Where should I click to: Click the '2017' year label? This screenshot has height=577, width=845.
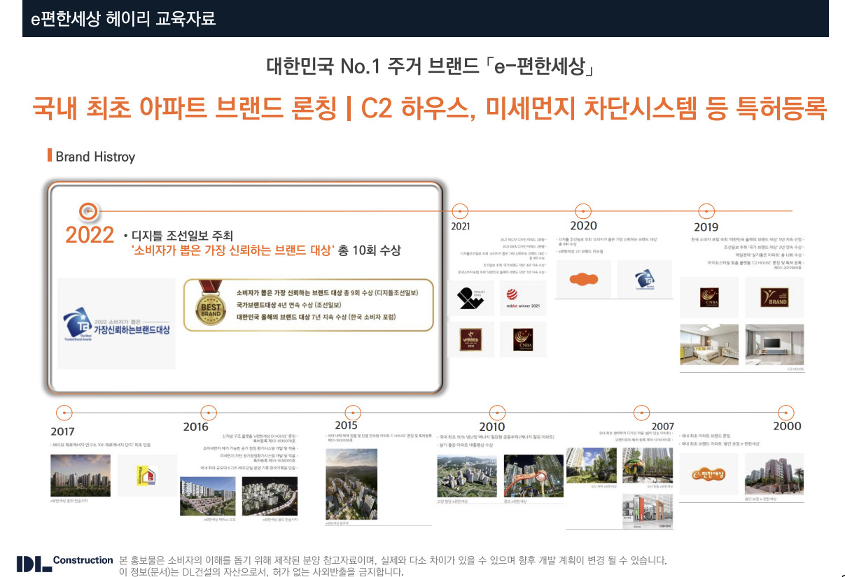pyautogui.click(x=62, y=432)
